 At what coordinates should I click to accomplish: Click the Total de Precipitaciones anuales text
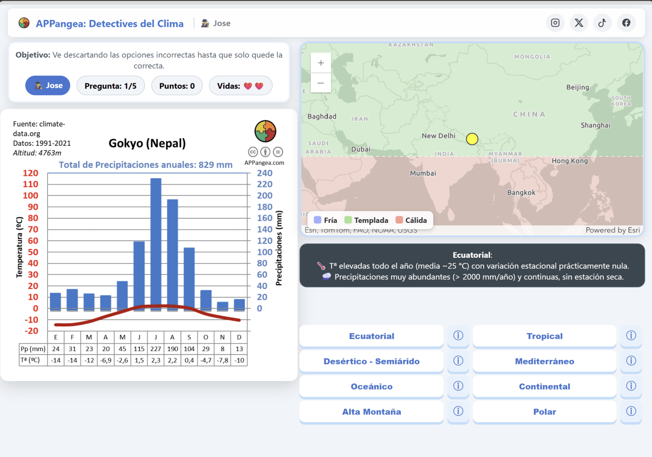pos(146,165)
